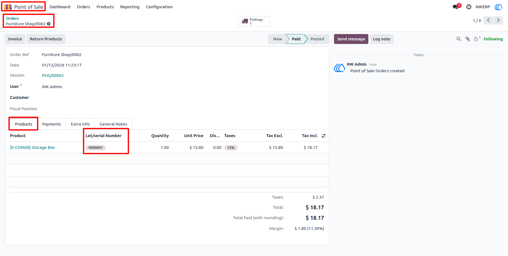This screenshot has width=508, height=256.
Task: Open the Pickings smart button
Action: coord(254,21)
